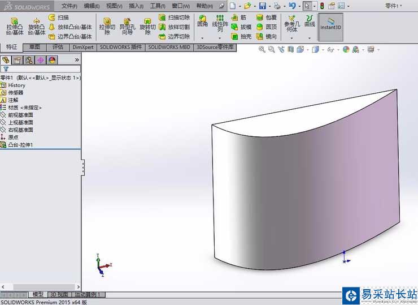Select the 拉伸凸台/基体 extrude boss tool
The height and width of the screenshot is (305, 418).
[x=15, y=27]
